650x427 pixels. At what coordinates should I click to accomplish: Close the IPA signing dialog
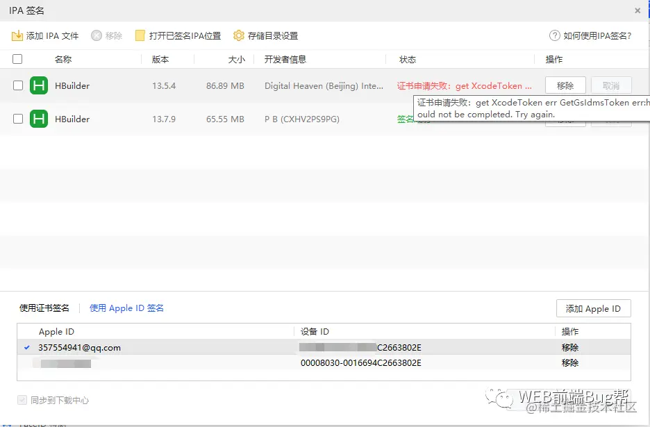(x=637, y=11)
